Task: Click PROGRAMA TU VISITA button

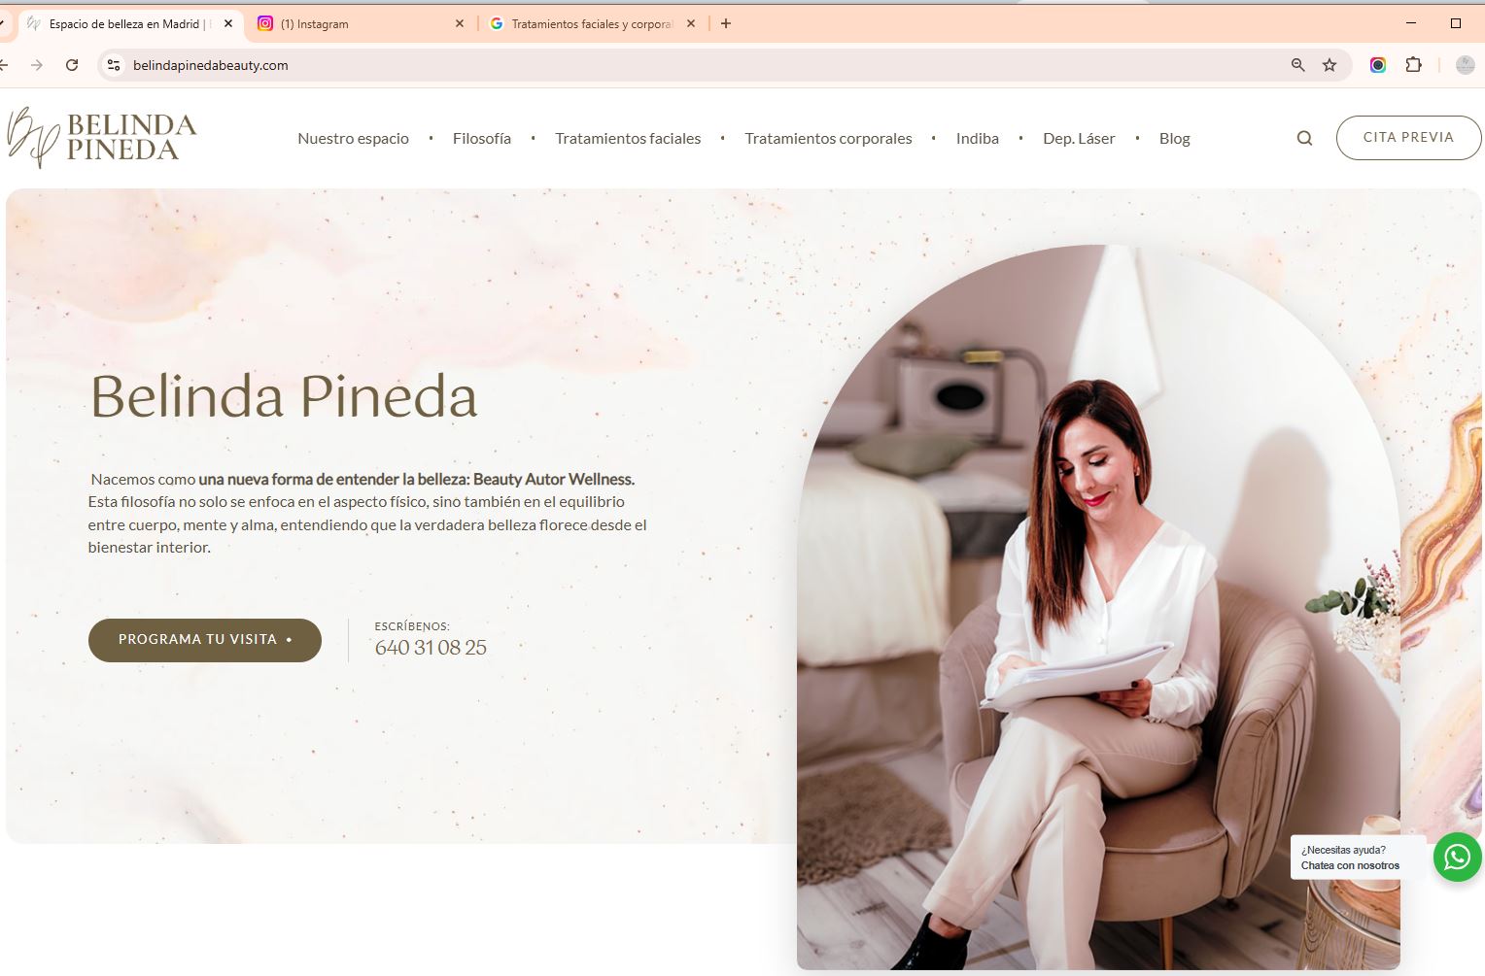Action: (205, 640)
